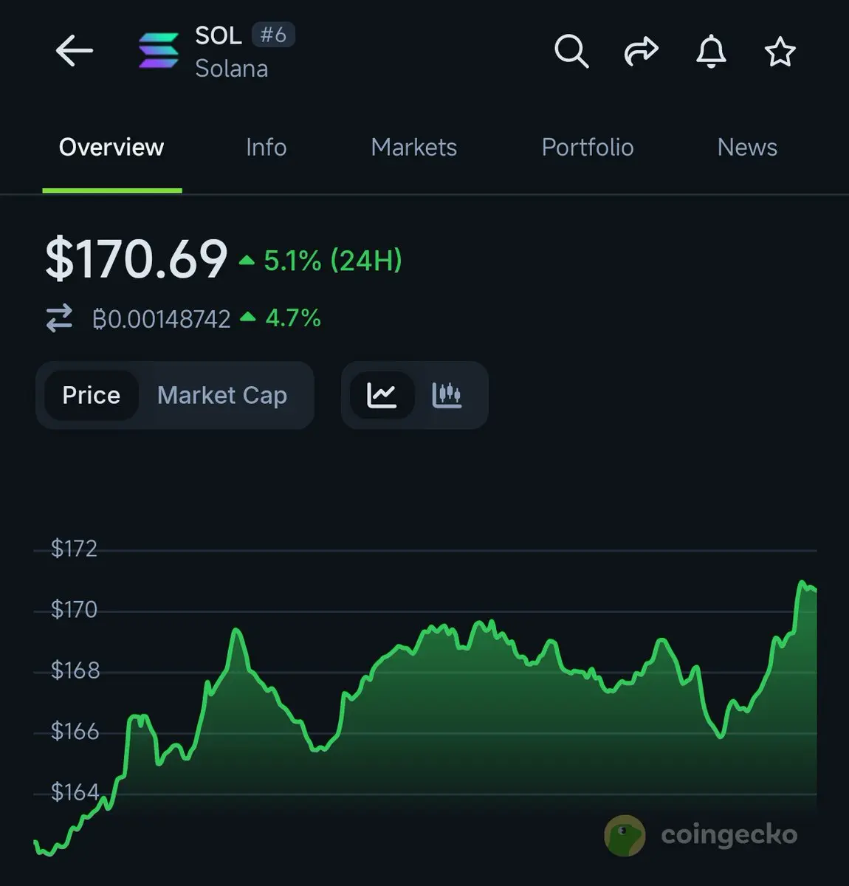Select the Price chart toggle

pyautogui.click(x=91, y=395)
